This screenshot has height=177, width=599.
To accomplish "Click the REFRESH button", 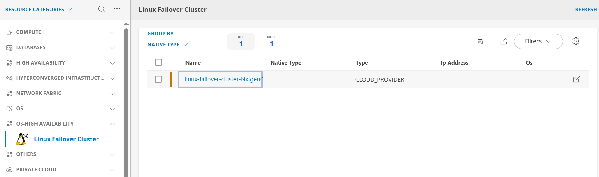I will (x=586, y=9).
